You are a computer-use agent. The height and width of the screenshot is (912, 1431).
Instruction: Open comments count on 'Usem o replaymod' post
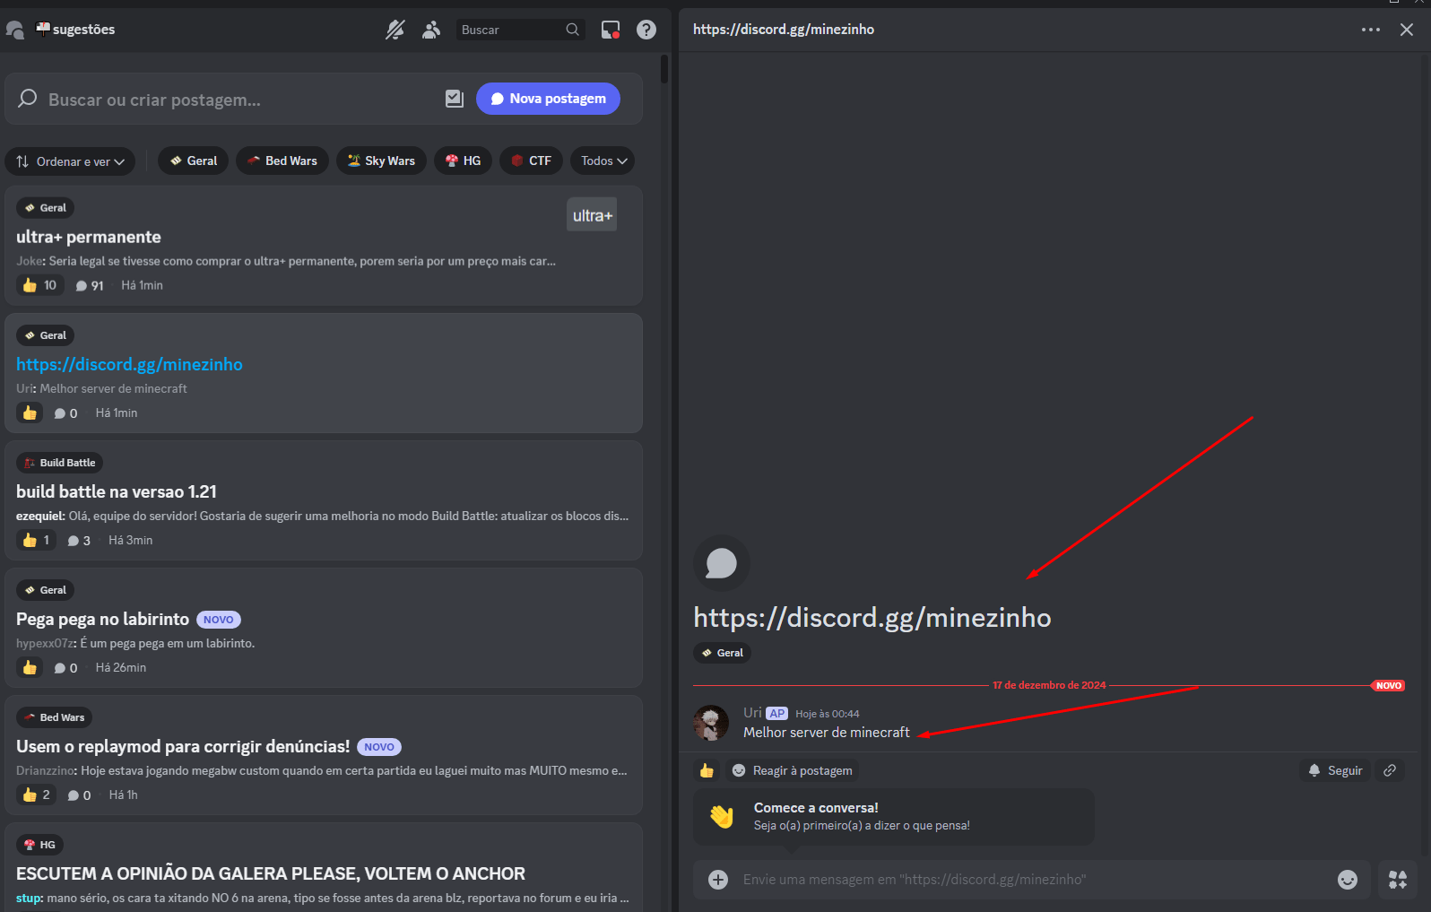pyautogui.click(x=79, y=795)
